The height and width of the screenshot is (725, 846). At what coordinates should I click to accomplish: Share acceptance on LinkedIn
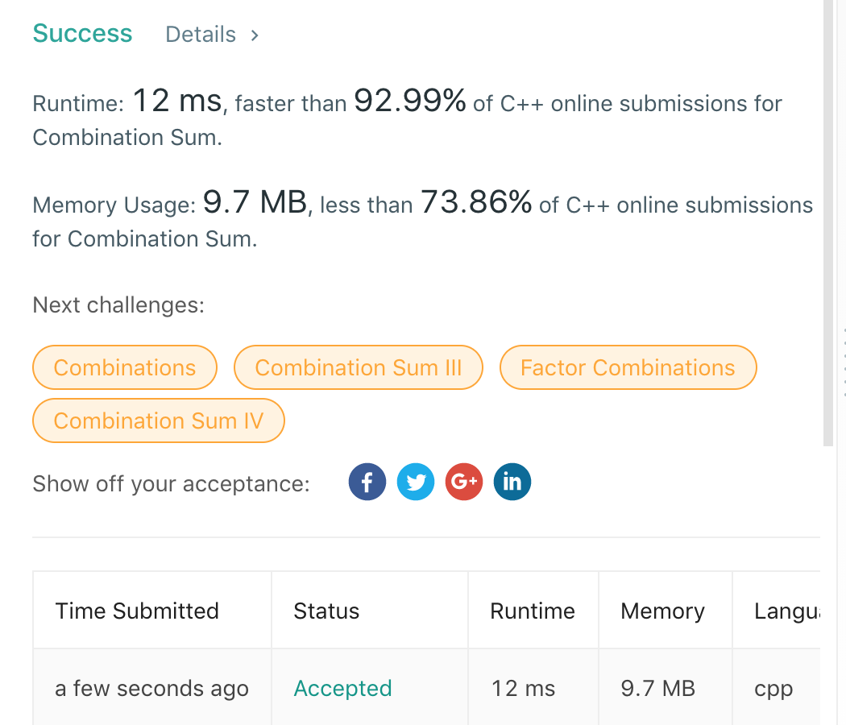(x=512, y=483)
